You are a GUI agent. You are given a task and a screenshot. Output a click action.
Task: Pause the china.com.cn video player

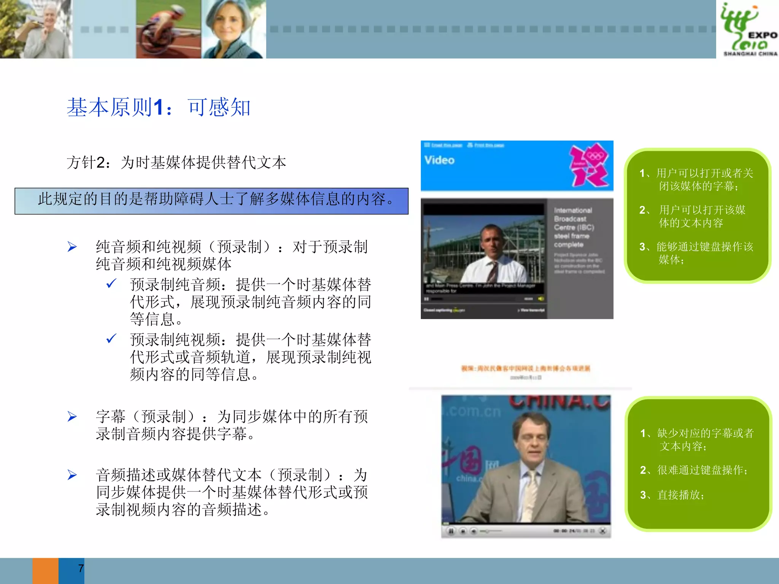tap(451, 531)
